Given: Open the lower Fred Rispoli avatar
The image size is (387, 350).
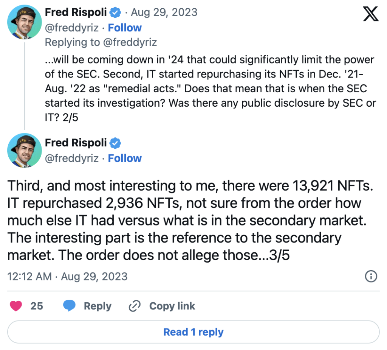Looking at the screenshot, I should [24, 150].
